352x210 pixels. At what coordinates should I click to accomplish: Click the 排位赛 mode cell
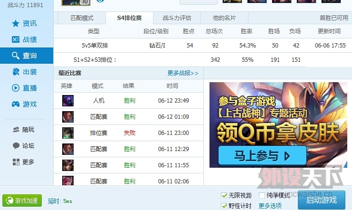click(x=99, y=133)
